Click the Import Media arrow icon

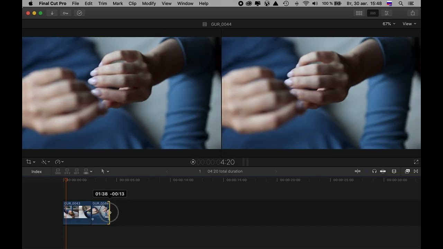(52, 13)
